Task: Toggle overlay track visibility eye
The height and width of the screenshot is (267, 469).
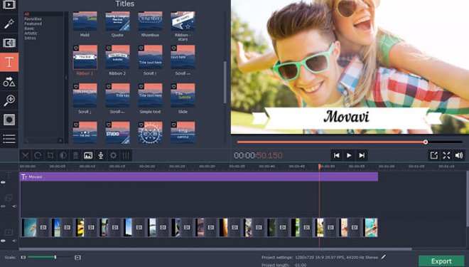Action: [3, 206]
